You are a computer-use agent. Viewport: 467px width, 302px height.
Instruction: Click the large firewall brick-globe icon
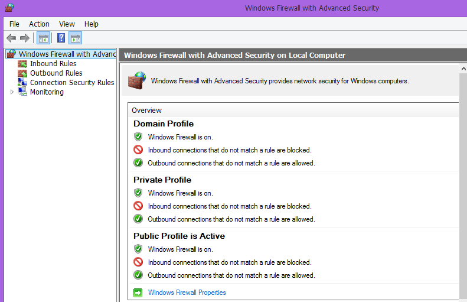click(x=137, y=80)
